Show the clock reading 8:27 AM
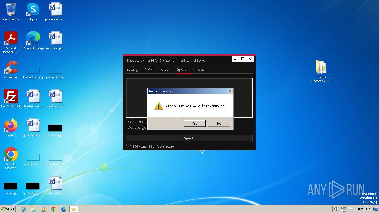This screenshot has height=213, width=379. coord(364,209)
